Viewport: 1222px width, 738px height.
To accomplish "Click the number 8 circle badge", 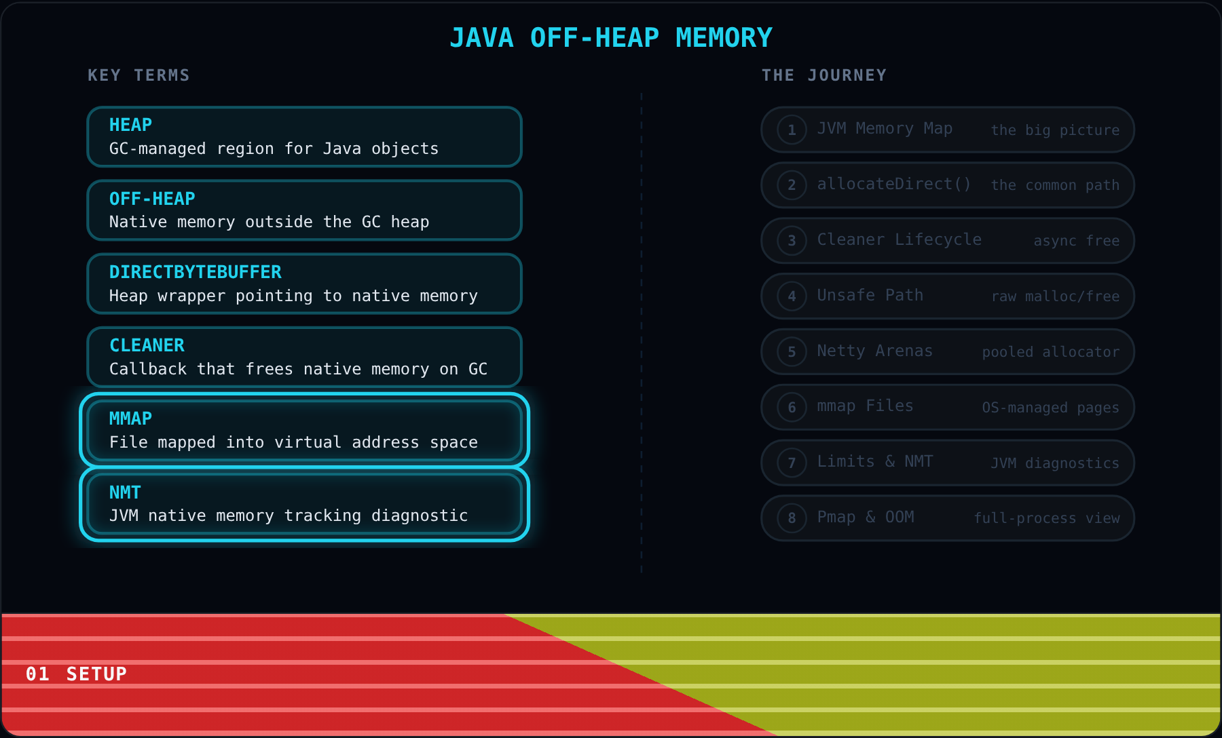I will [x=792, y=518].
